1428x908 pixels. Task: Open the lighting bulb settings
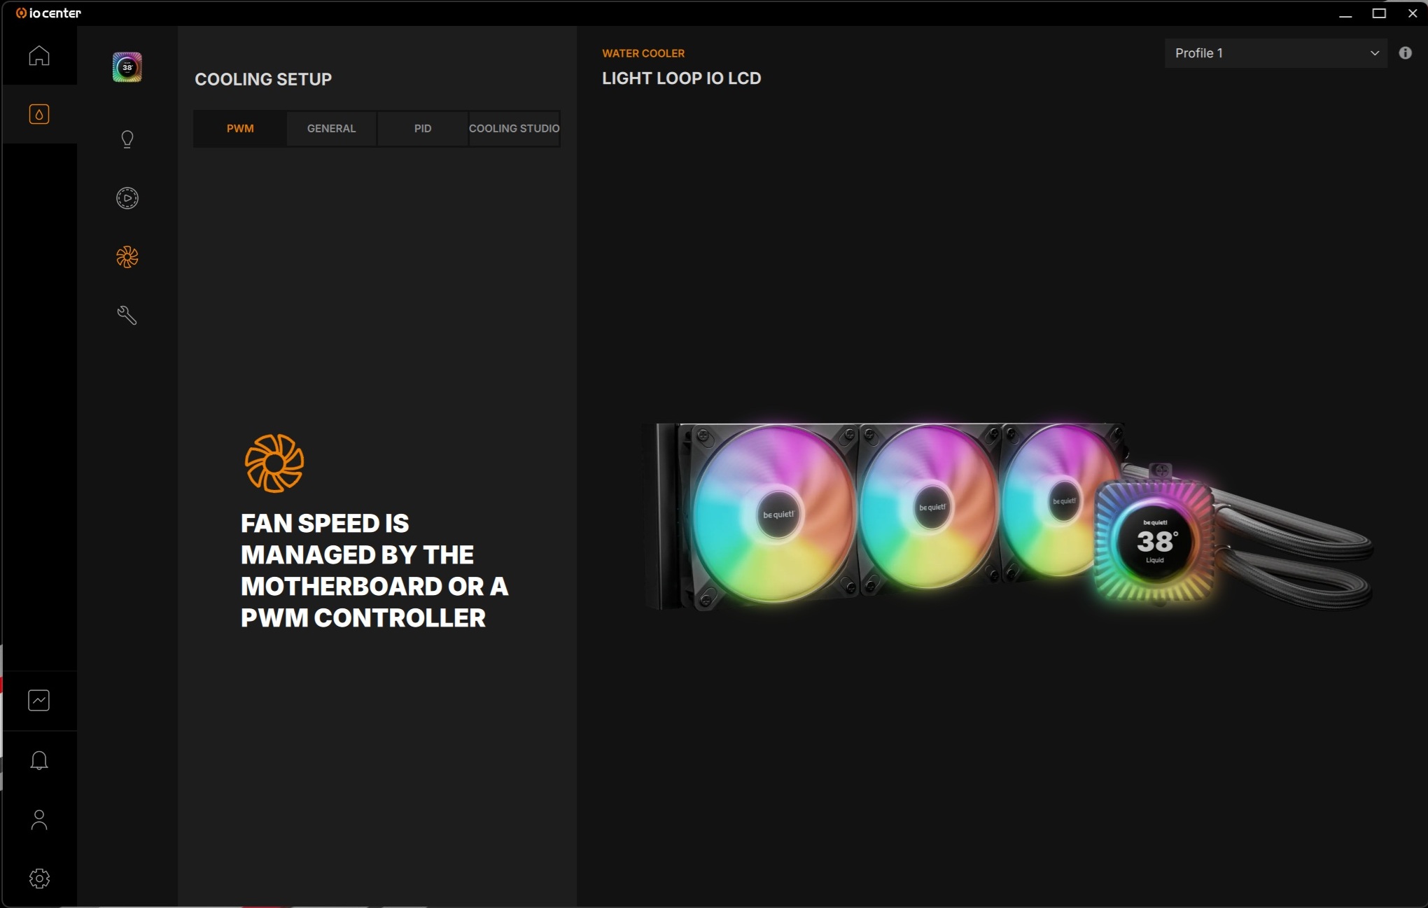coord(127,139)
